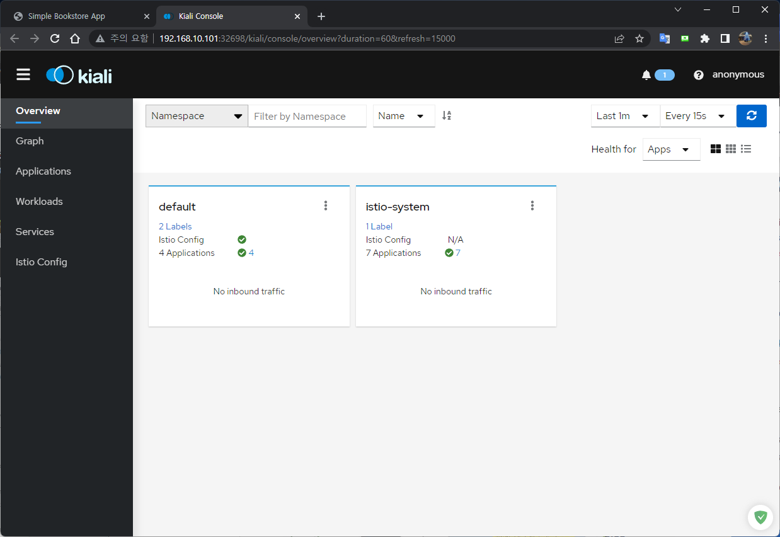Screen dimensions: 780x537
Task: Click the green shield badge icon
Action: (x=761, y=517)
